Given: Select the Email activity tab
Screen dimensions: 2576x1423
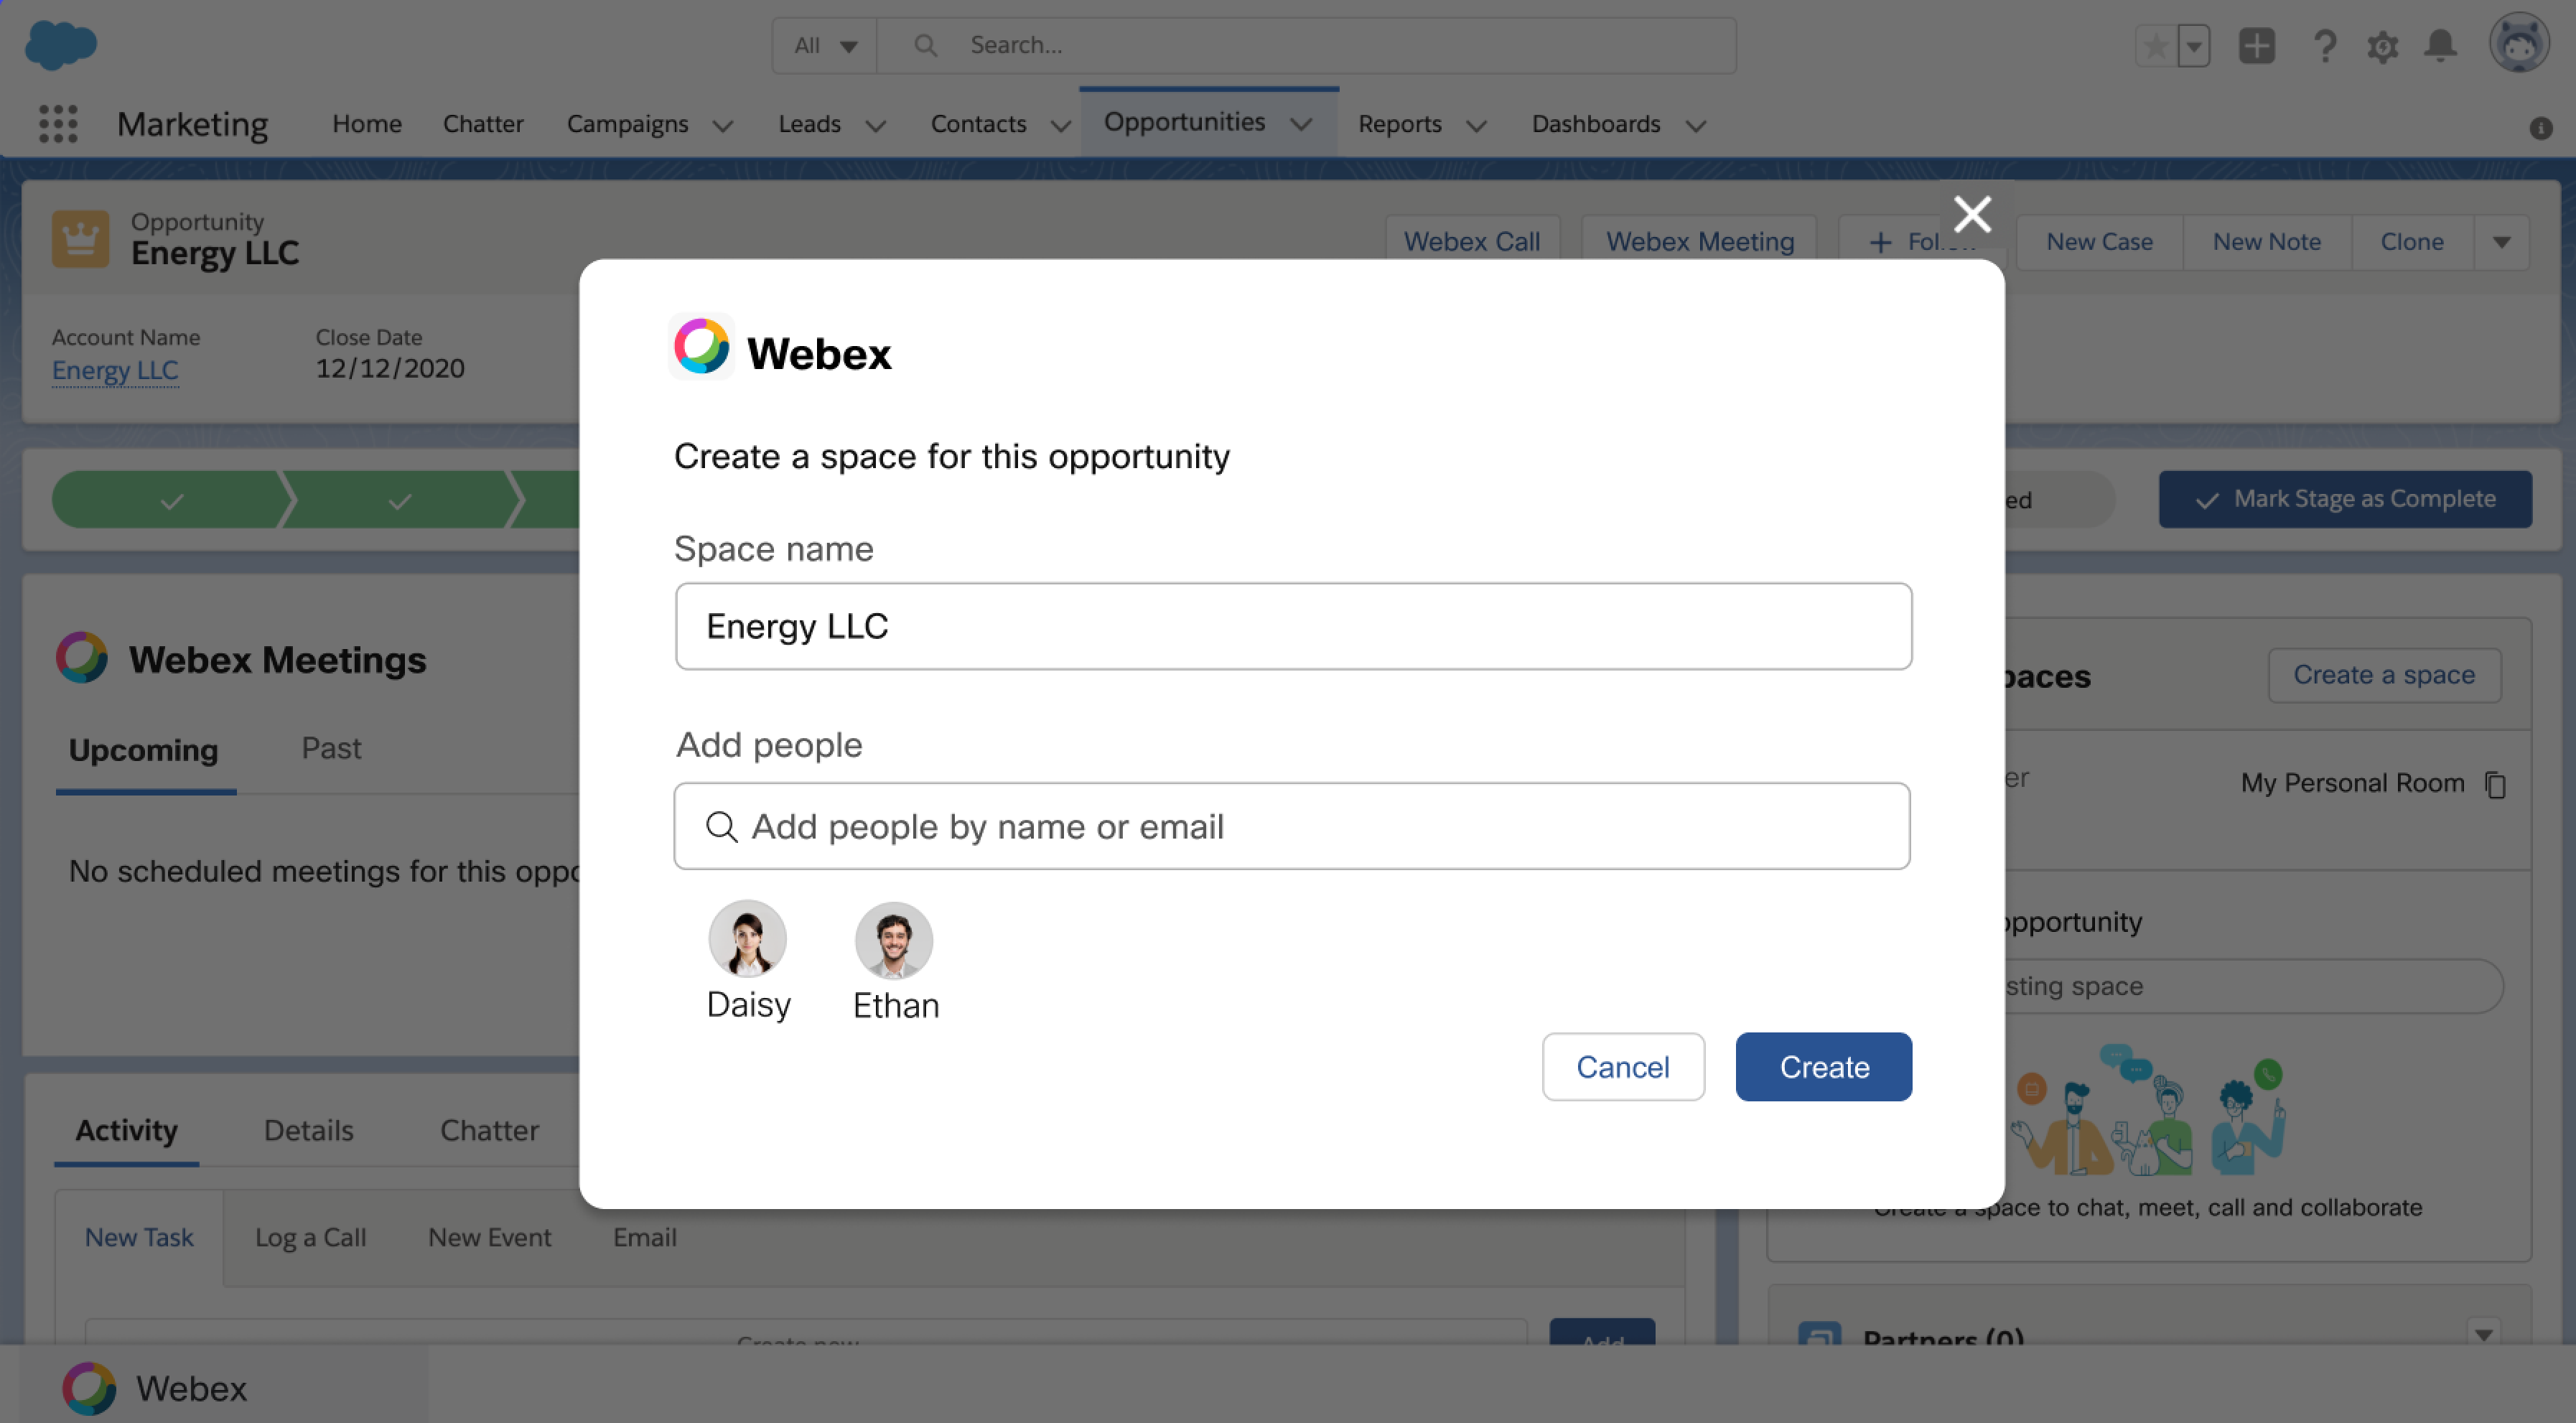Looking at the screenshot, I should tap(645, 1237).
